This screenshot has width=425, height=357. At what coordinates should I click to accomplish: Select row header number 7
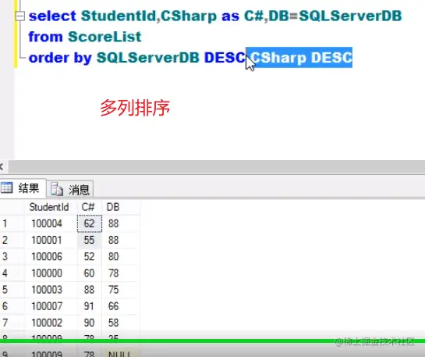(12, 323)
